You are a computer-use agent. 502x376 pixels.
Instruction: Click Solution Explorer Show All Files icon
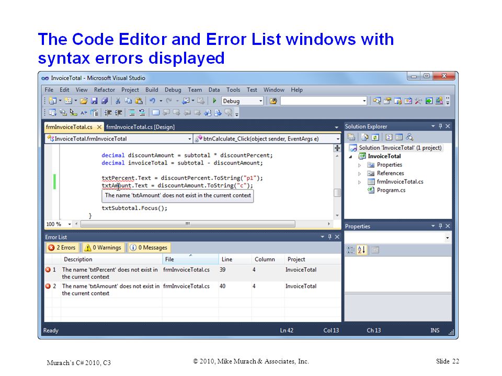coord(364,137)
